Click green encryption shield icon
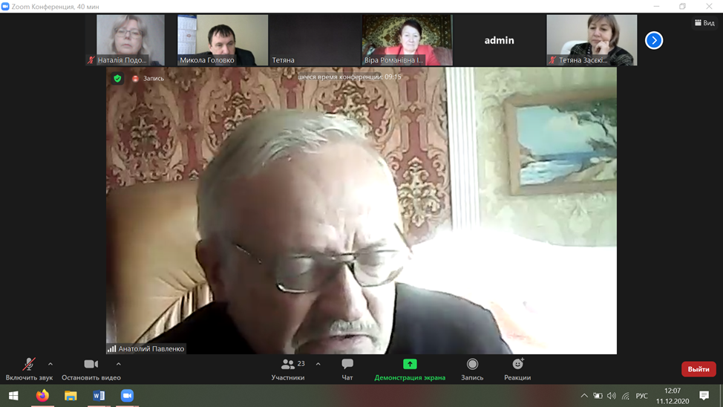This screenshot has height=407, width=723. coord(117,78)
